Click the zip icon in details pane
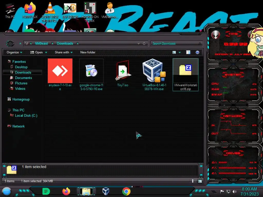 pyautogui.click(x=12, y=170)
